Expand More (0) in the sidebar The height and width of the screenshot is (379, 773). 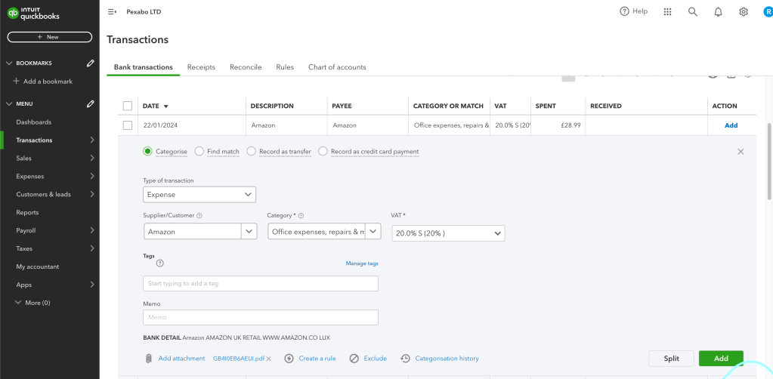(32, 303)
